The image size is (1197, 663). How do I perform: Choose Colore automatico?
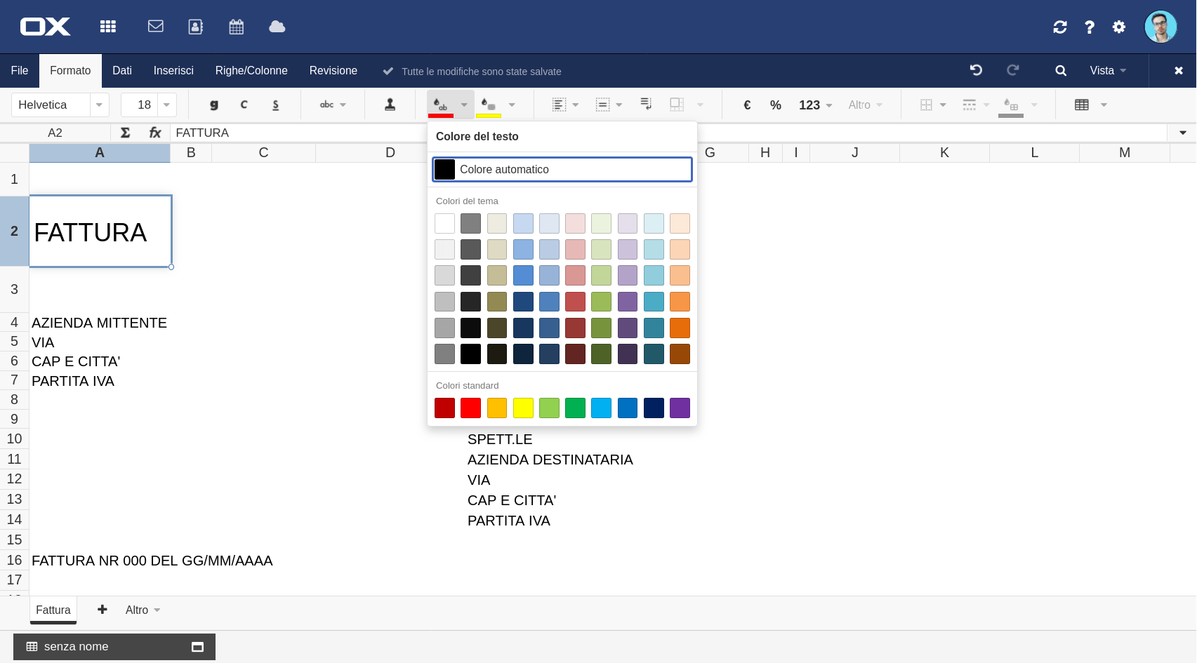coord(562,169)
